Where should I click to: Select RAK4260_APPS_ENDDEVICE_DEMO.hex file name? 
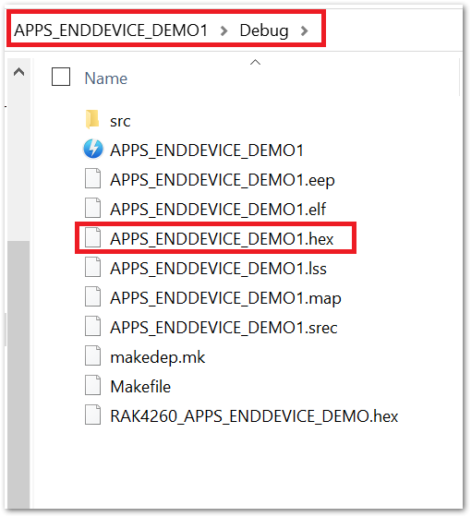[x=254, y=416]
